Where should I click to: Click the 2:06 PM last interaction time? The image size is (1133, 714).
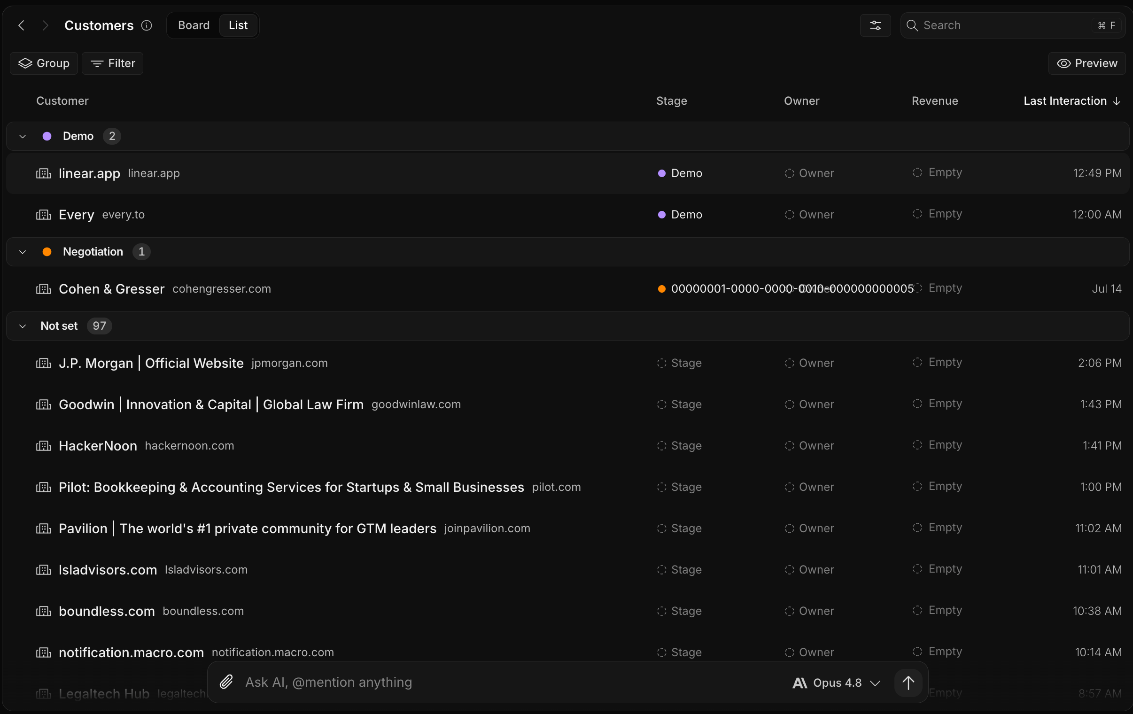[x=1100, y=364]
